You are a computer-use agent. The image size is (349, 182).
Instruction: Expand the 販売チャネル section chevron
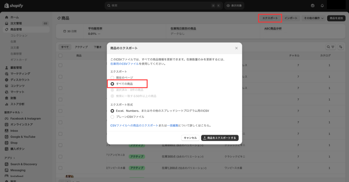coord(22,112)
